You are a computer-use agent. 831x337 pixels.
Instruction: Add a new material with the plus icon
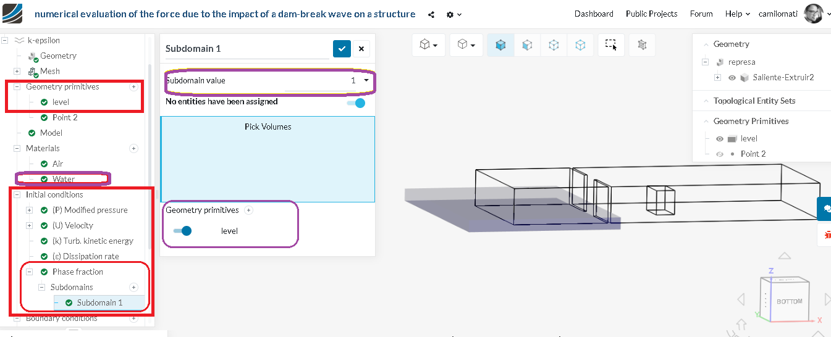tap(133, 149)
